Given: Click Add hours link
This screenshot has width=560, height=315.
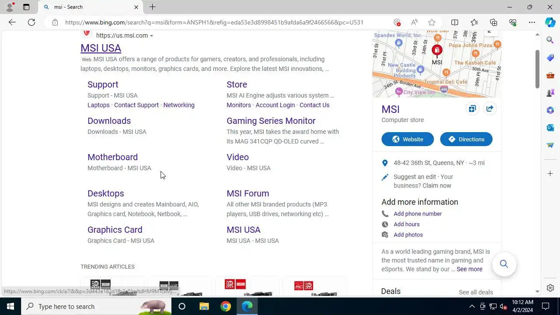Looking at the screenshot, I should (406, 224).
